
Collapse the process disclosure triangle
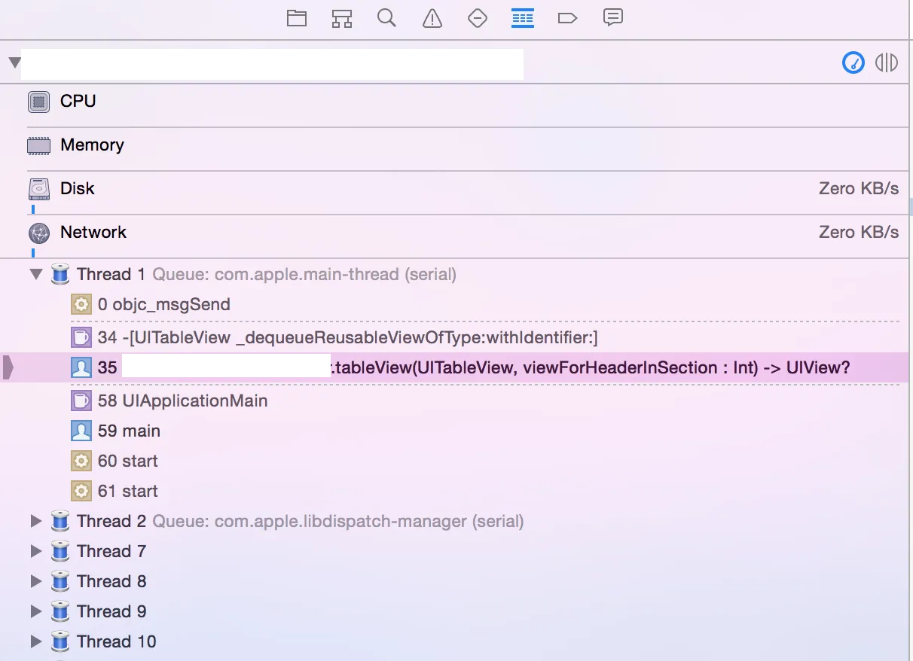(14, 62)
